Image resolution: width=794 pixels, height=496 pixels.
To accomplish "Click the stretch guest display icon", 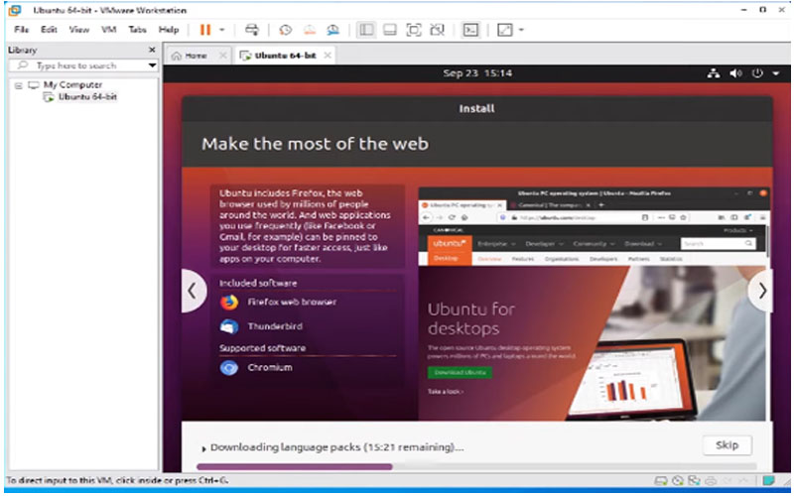I will pyautogui.click(x=505, y=30).
